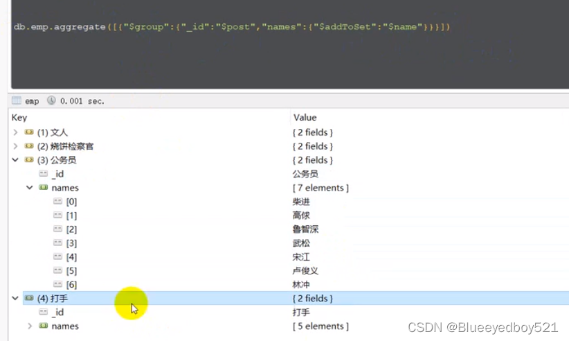569x341 pixels.
Task: Click the value 武松
Action: point(301,243)
